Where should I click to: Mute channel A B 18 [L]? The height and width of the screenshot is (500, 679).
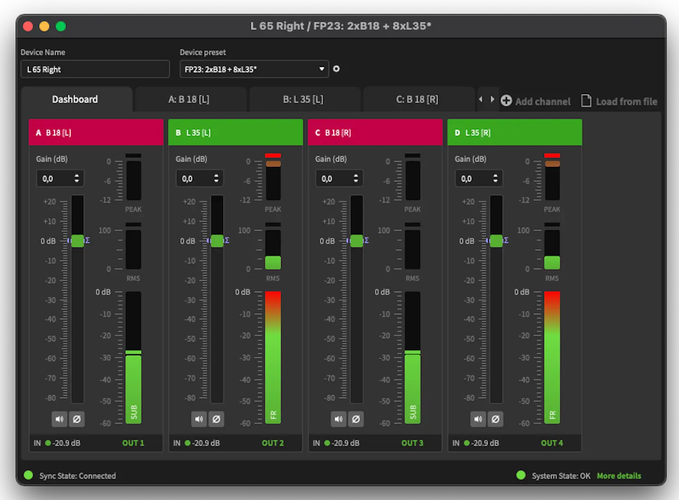tap(59, 419)
